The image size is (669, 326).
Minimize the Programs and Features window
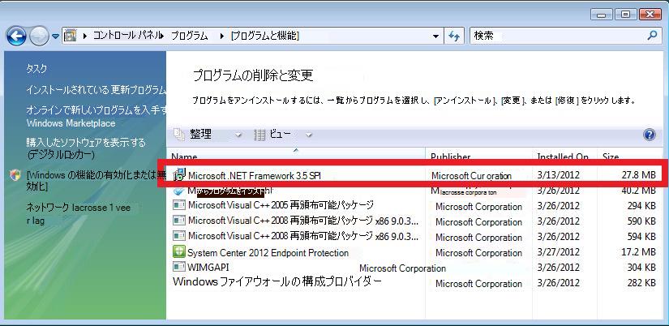602,15
